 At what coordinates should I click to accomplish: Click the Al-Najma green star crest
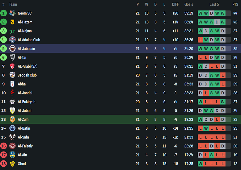pos(12,31)
